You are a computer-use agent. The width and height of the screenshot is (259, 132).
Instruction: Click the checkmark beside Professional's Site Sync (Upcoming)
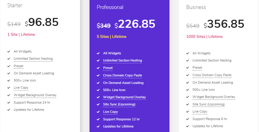pyautogui.click(x=98, y=105)
